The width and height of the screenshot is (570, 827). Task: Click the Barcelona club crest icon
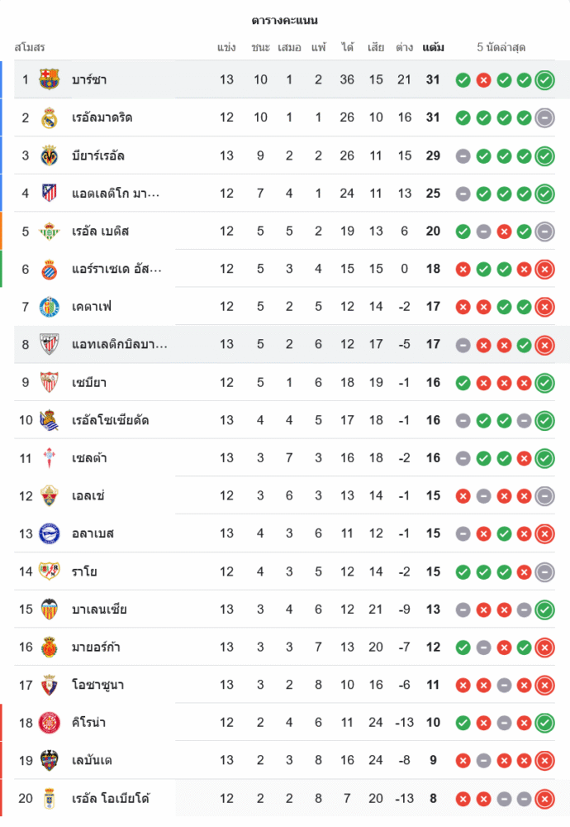50,79
